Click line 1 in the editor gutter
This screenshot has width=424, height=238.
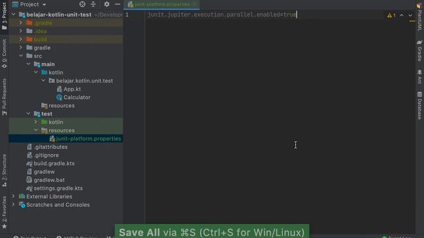pos(127,15)
